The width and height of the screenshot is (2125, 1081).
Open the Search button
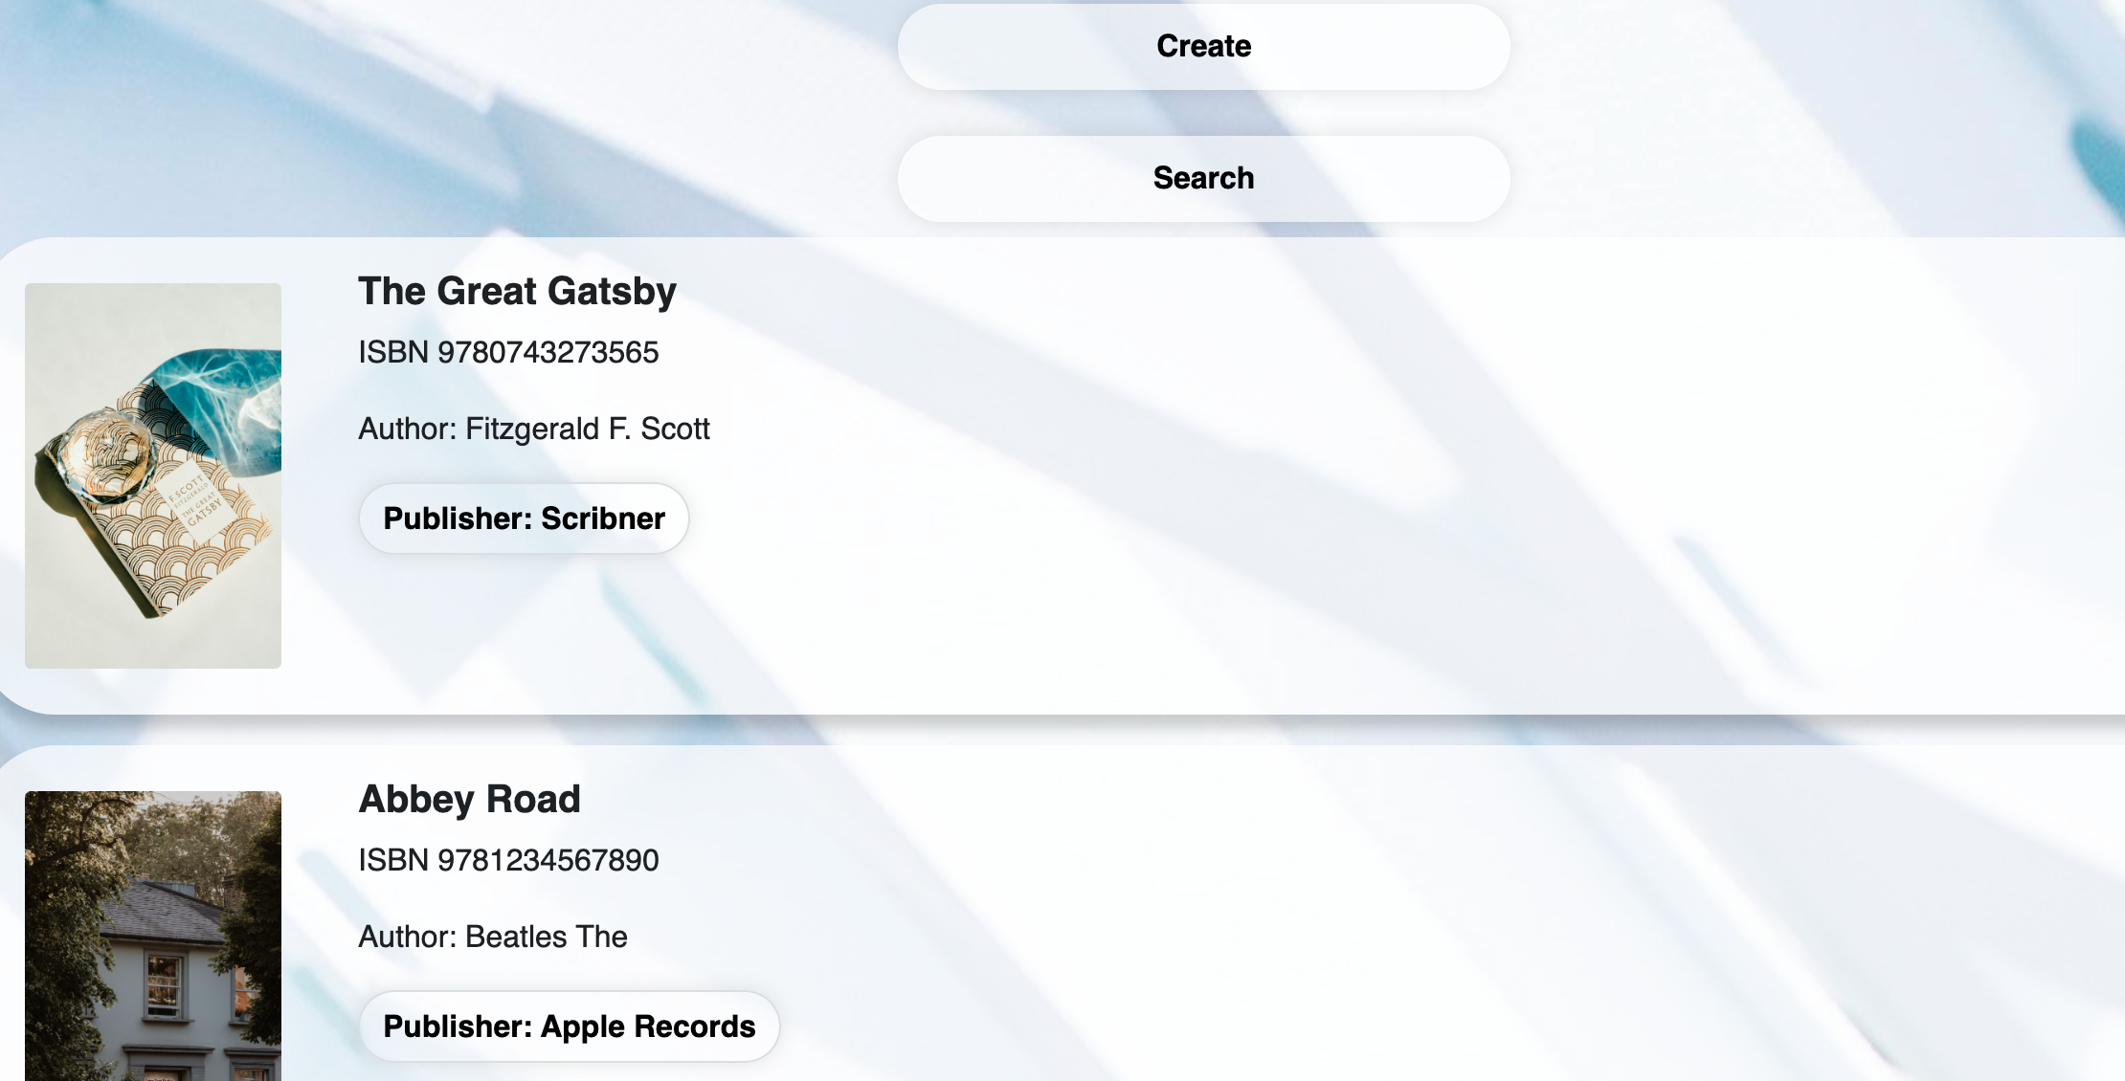[1203, 179]
